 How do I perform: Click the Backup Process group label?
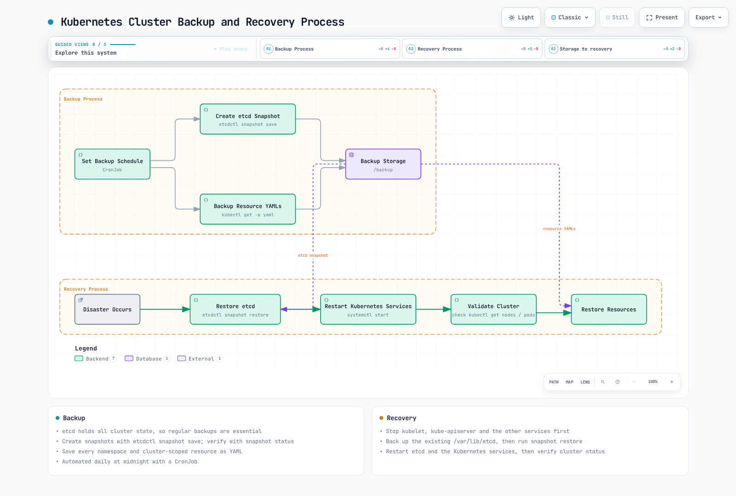pos(83,99)
